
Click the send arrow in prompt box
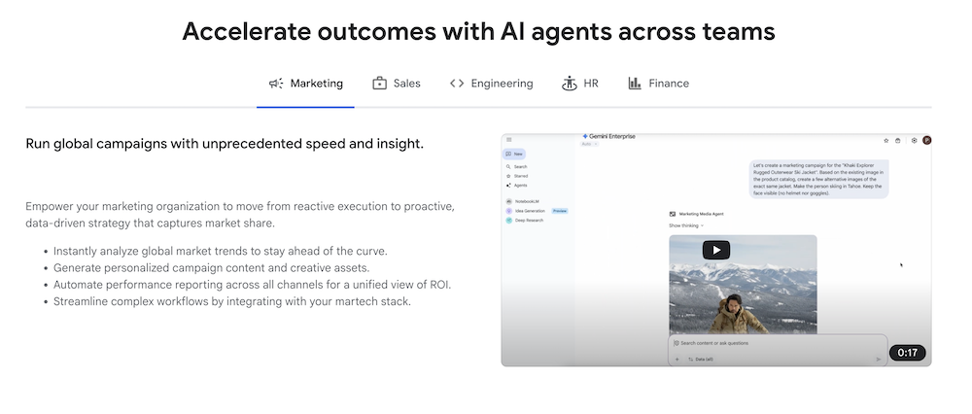coord(878,359)
